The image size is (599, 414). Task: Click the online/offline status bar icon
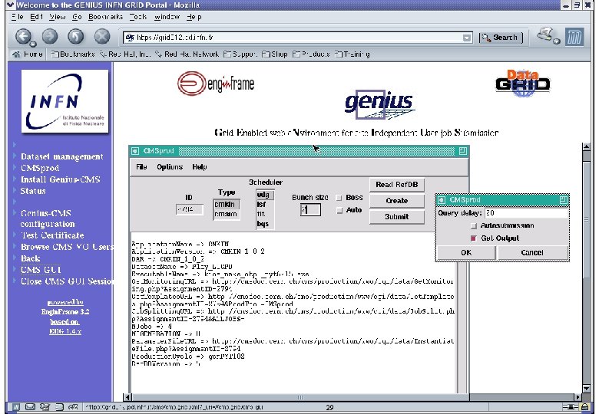(x=571, y=407)
